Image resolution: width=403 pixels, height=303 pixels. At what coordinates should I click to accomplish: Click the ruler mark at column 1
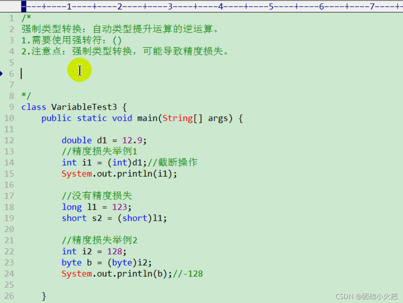click(x=69, y=6)
